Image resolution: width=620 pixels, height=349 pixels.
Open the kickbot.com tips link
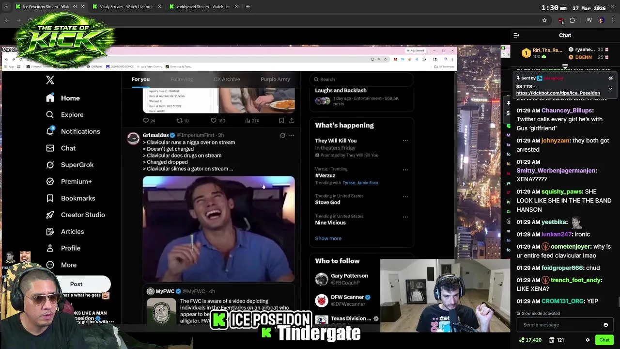tap(558, 93)
